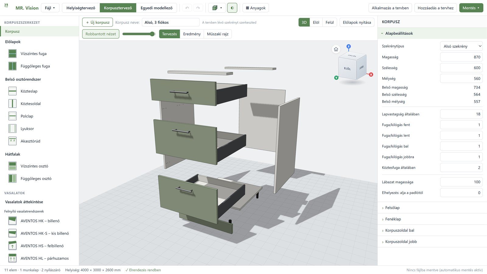Click the Magasság value field
The image size is (487, 274).
[461, 57]
